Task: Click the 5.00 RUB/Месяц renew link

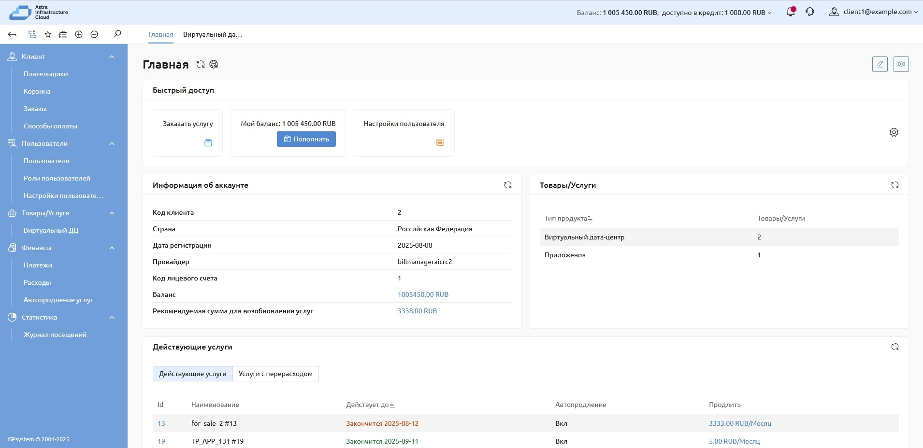Action: (x=735, y=441)
